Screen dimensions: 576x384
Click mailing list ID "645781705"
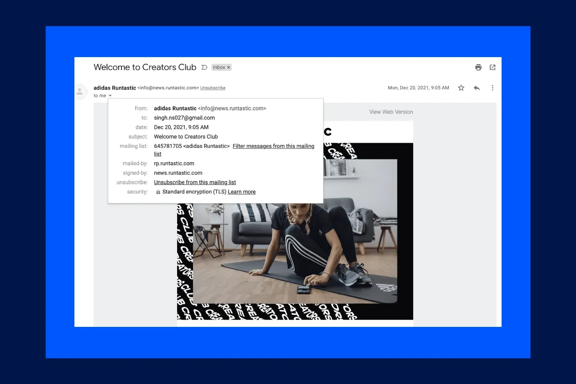tap(168, 146)
